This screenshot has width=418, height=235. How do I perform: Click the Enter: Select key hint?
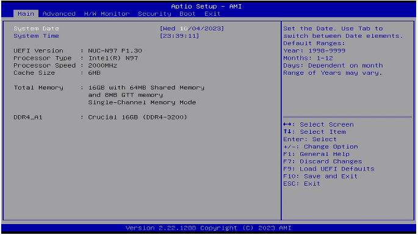tap(310, 139)
